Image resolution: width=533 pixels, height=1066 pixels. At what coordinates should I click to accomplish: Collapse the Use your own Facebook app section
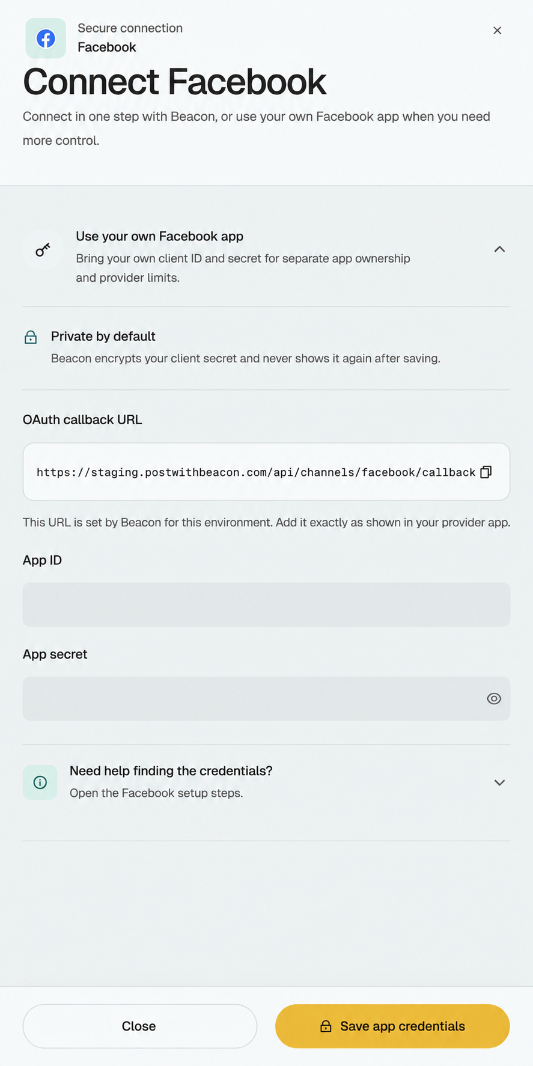(499, 249)
